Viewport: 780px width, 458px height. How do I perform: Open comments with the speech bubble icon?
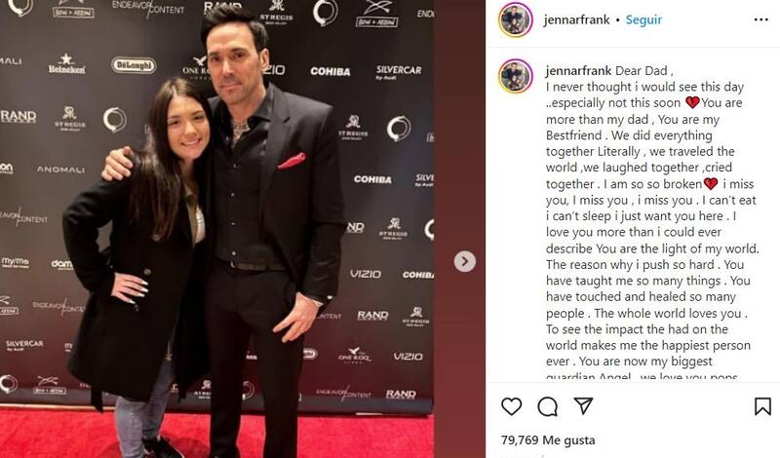[x=547, y=406]
